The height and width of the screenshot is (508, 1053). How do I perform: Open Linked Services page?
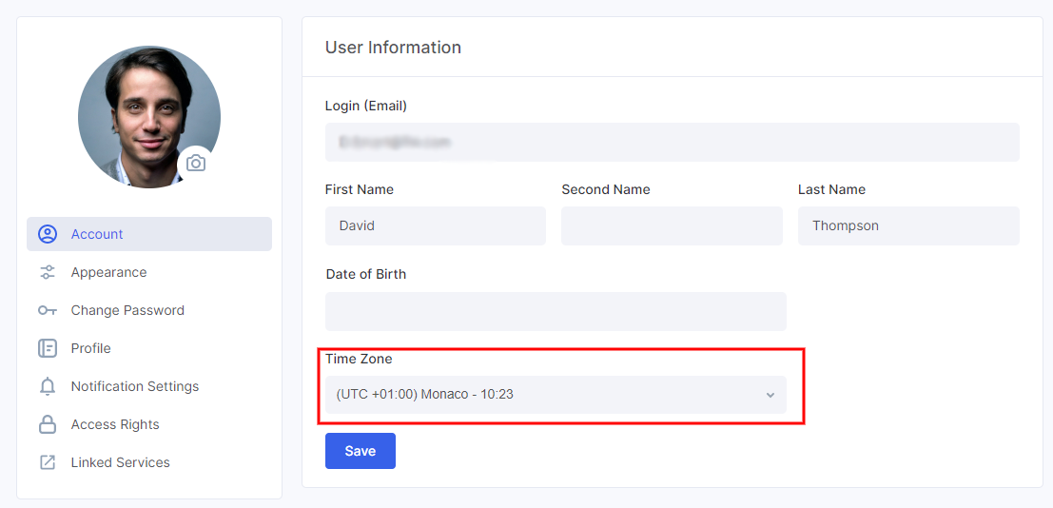(x=149, y=462)
